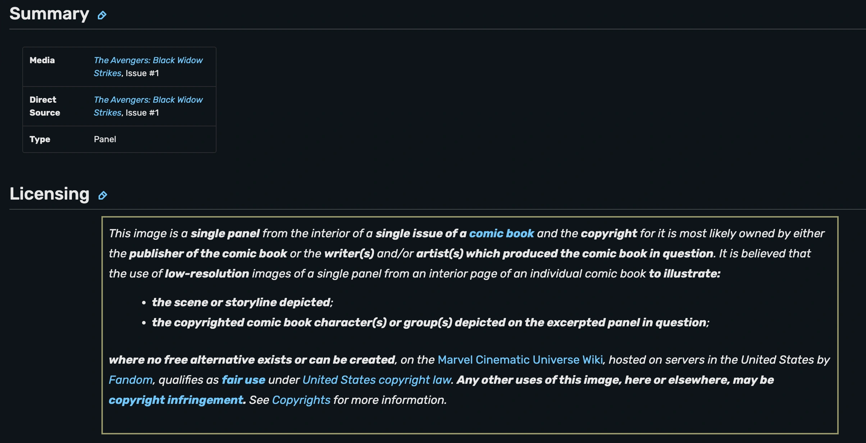Follow the 'copyright infringement' link
The width and height of the screenshot is (866, 443).
coord(177,400)
